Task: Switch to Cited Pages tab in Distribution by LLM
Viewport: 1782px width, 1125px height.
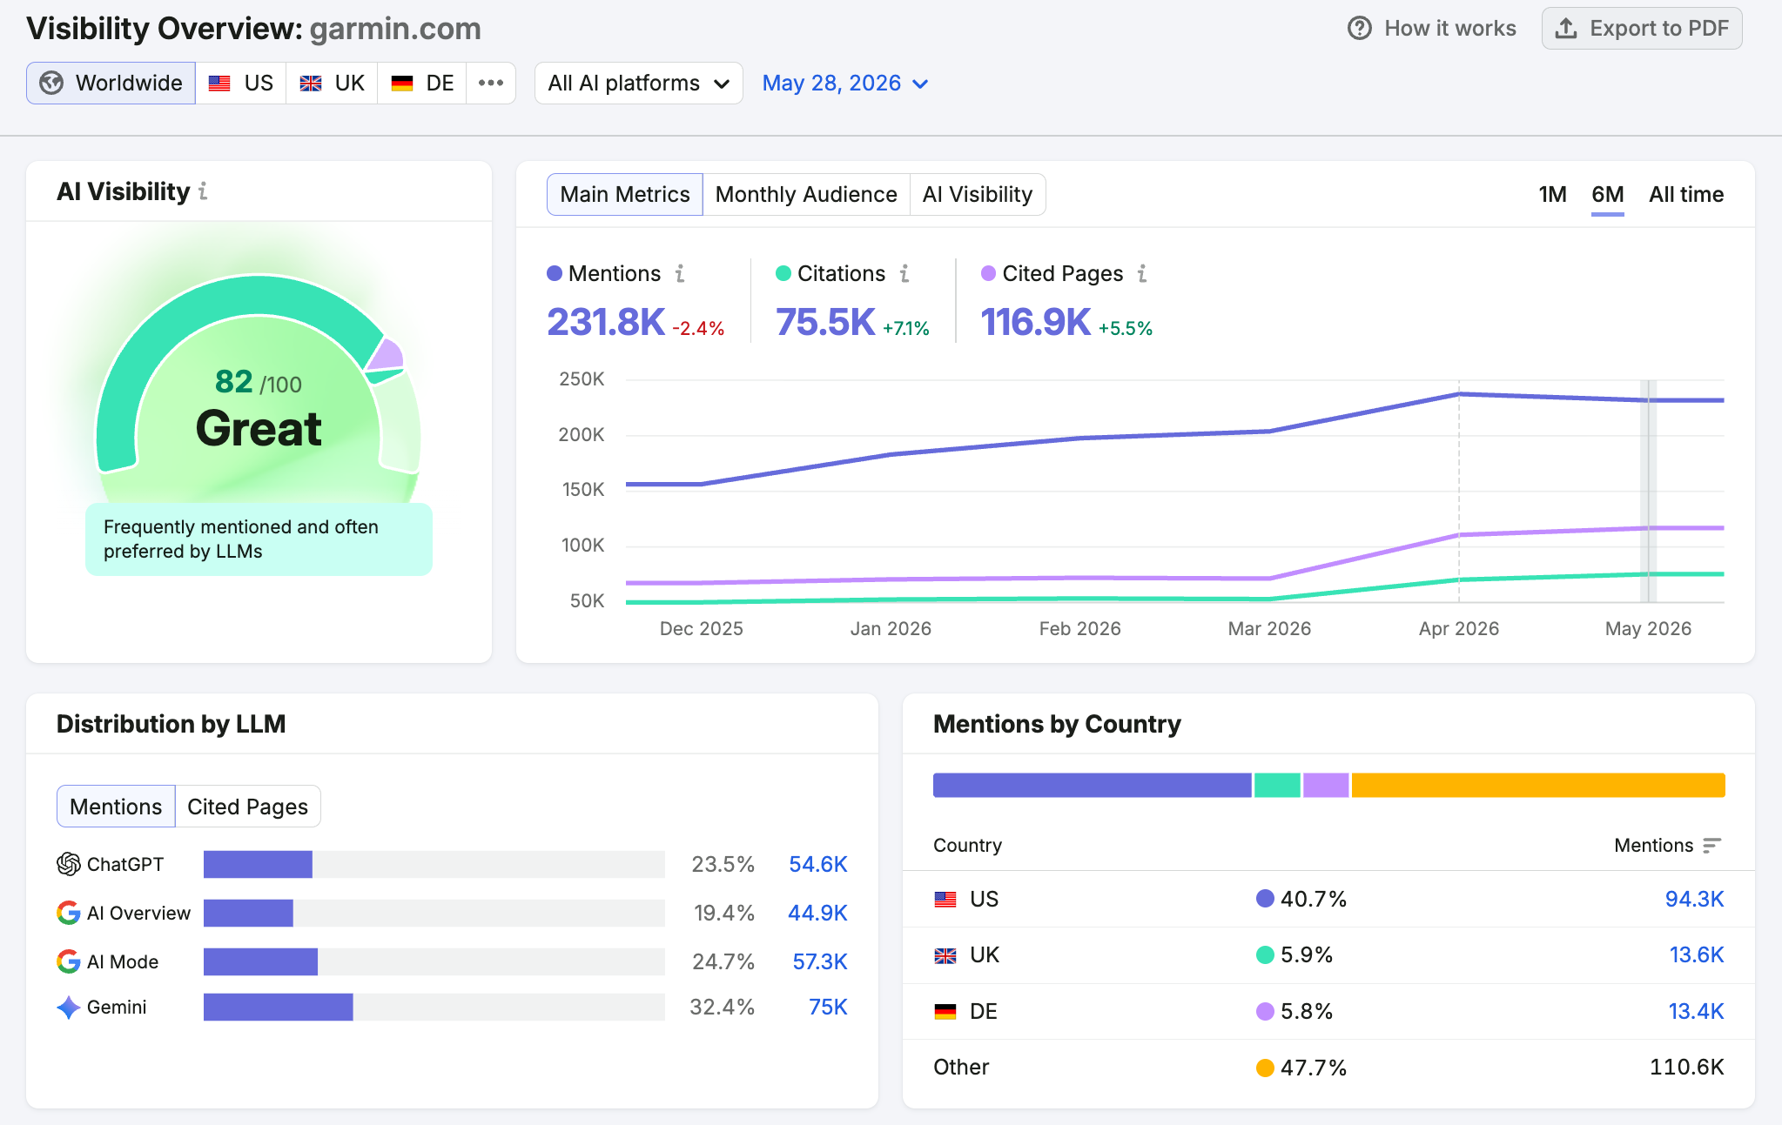Action: tap(247, 807)
